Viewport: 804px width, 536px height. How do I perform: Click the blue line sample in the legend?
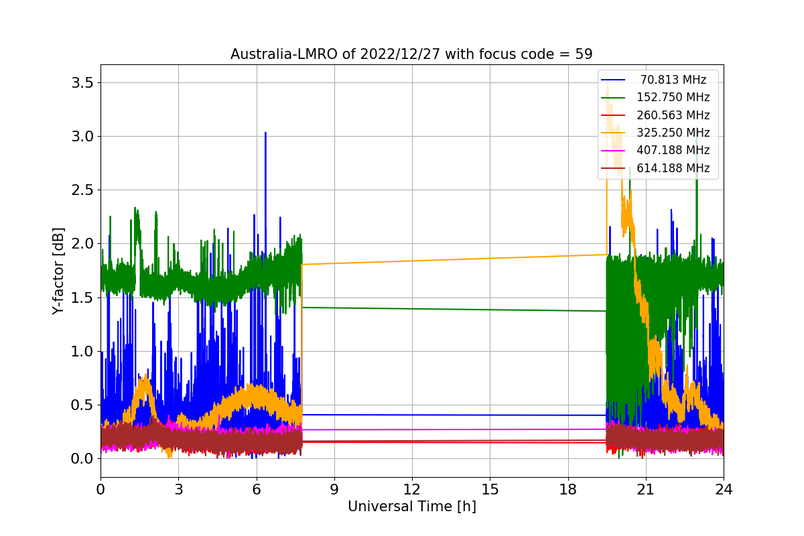click(x=614, y=80)
